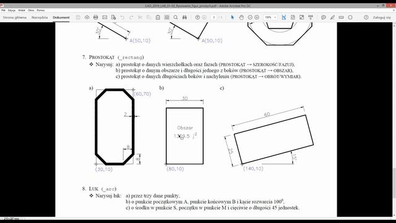
Task: Click the create PDF page icon
Action: 113,17
